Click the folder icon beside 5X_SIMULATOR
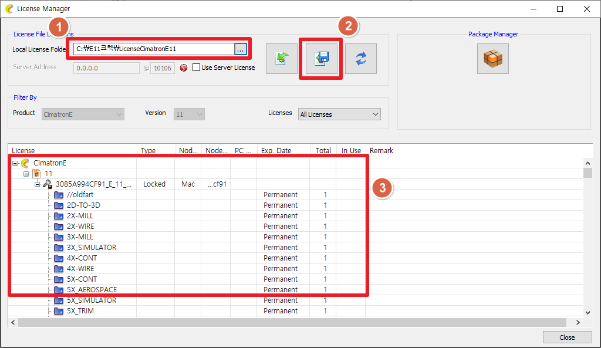Viewport: 601px width, 348px height. (x=59, y=300)
